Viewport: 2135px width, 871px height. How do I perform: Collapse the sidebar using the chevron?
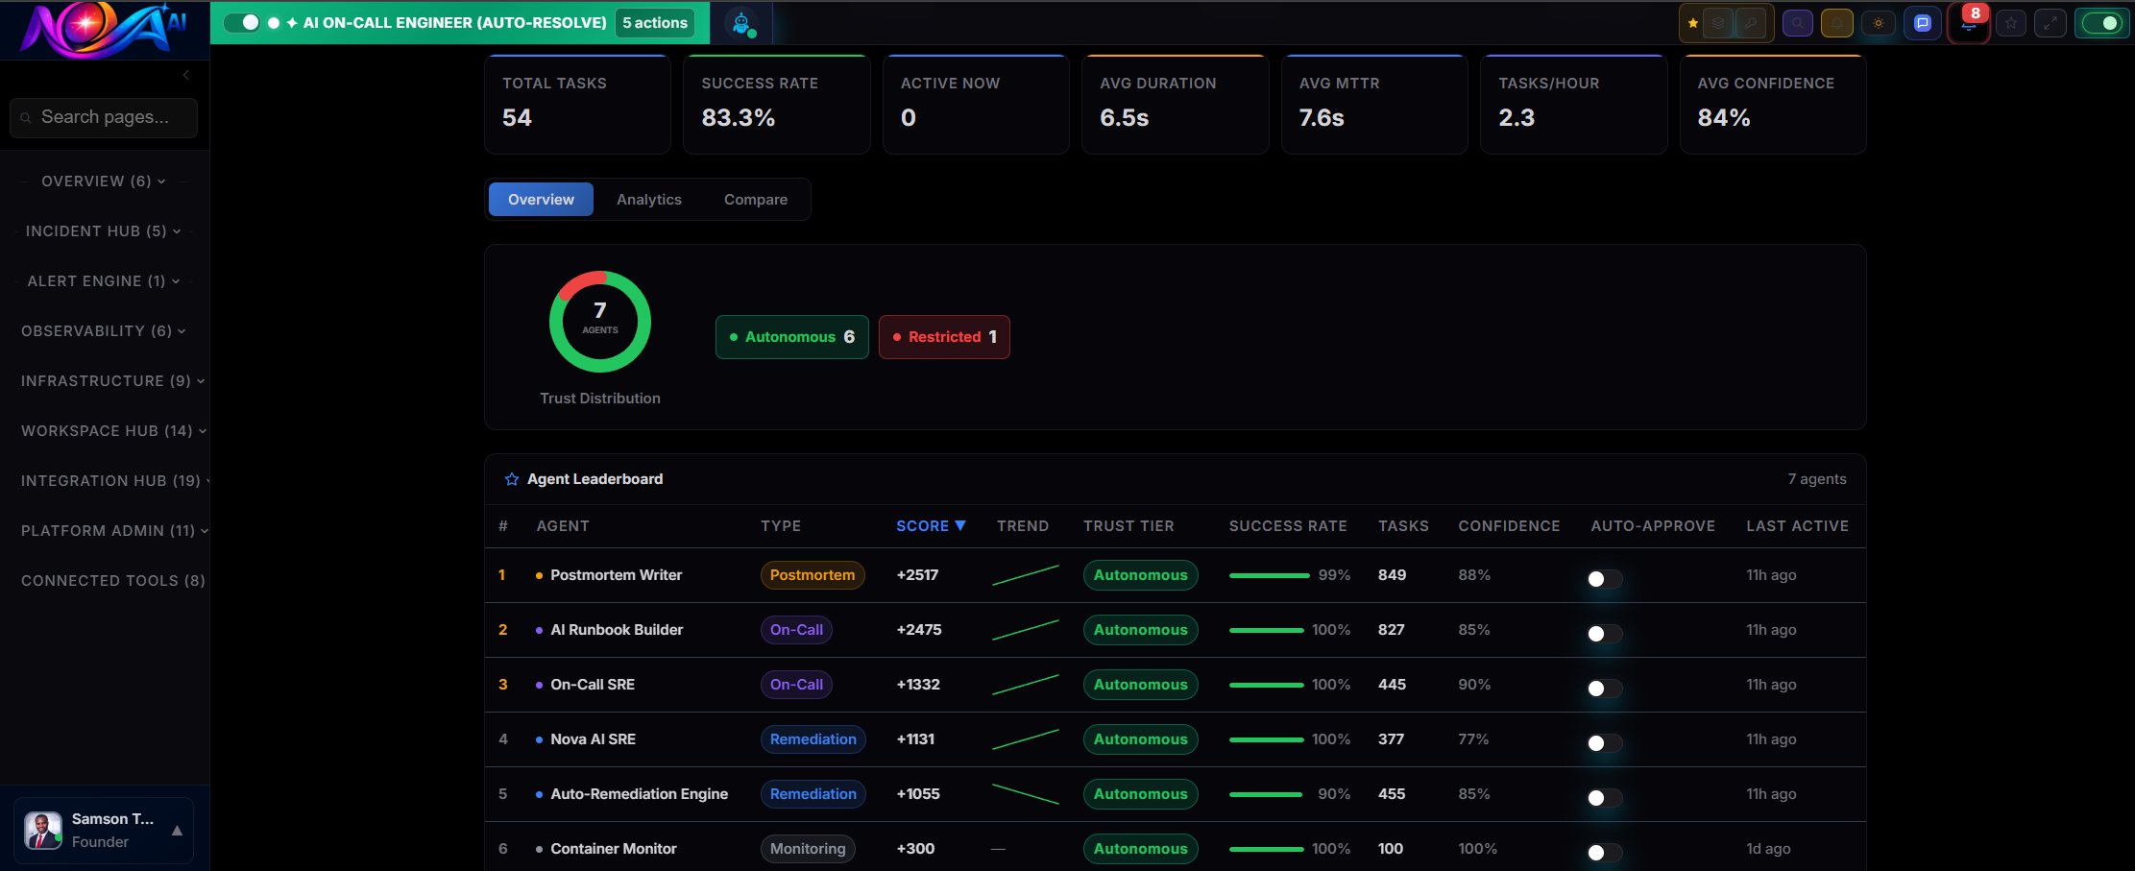(x=184, y=75)
